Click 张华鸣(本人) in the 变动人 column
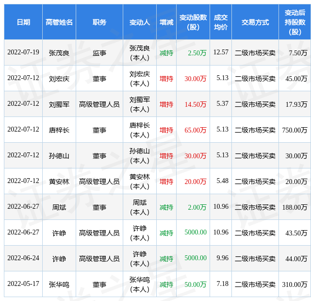 click(140, 284)
